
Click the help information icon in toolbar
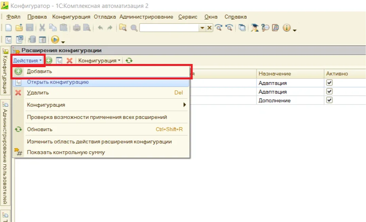pos(287,28)
